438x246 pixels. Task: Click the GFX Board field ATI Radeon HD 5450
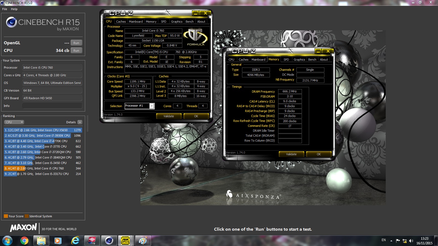(x=52, y=98)
